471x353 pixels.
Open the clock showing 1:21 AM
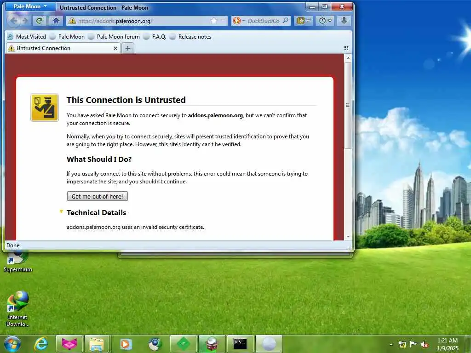[448, 344]
